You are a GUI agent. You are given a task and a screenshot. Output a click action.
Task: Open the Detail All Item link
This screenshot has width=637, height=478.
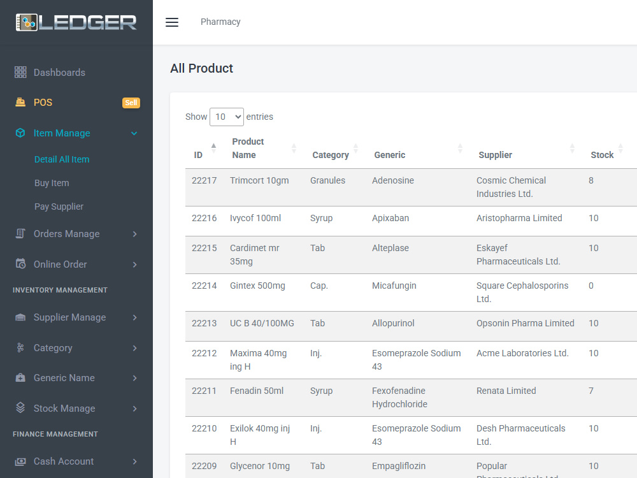coord(62,159)
